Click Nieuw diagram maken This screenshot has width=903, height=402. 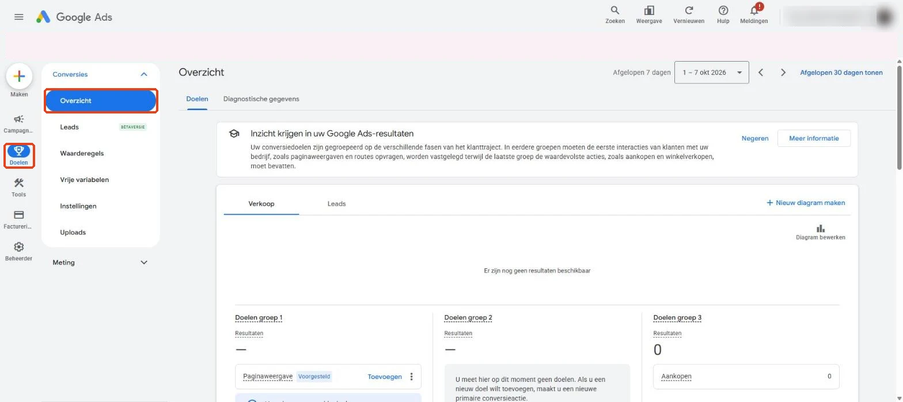(806, 203)
